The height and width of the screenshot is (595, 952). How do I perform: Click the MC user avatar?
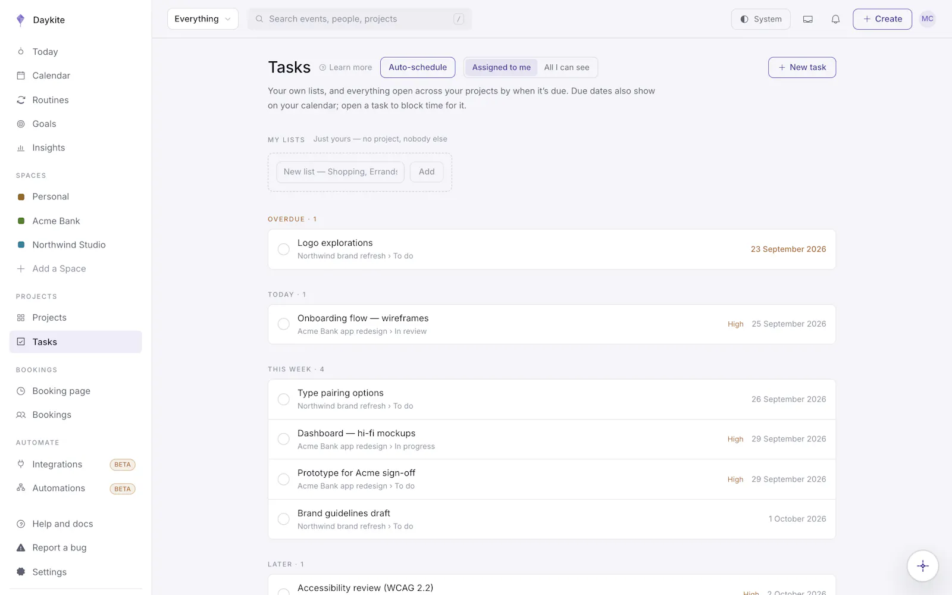click(927, 19)
